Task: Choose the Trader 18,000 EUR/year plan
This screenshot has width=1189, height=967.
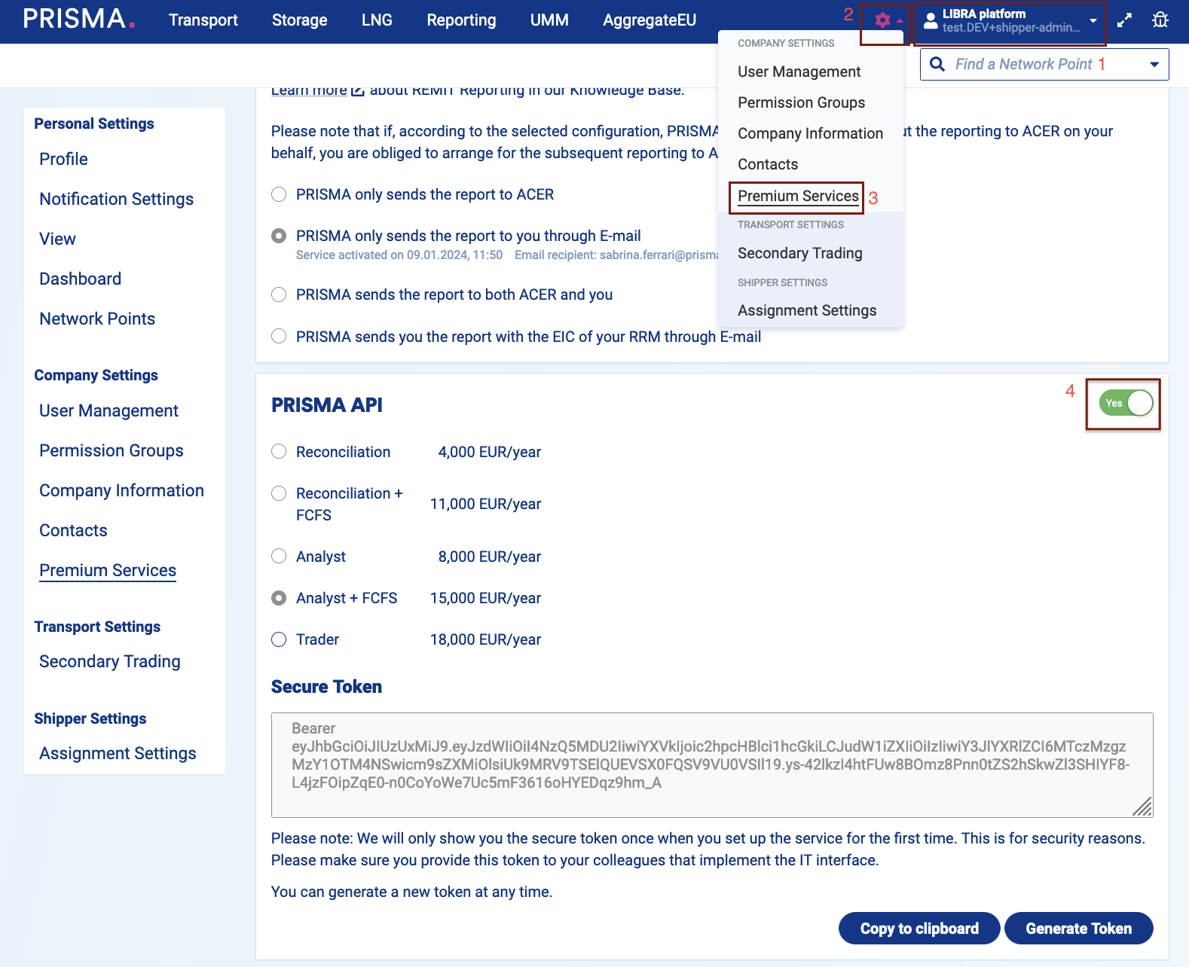Action: [279, 639]
